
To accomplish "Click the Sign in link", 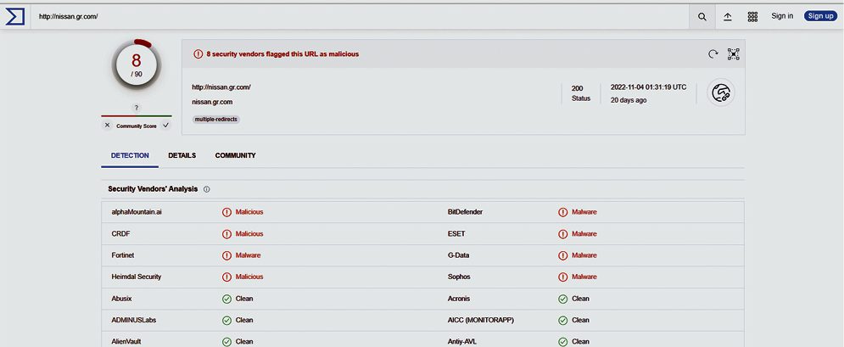I will click(x=781, y=16).
